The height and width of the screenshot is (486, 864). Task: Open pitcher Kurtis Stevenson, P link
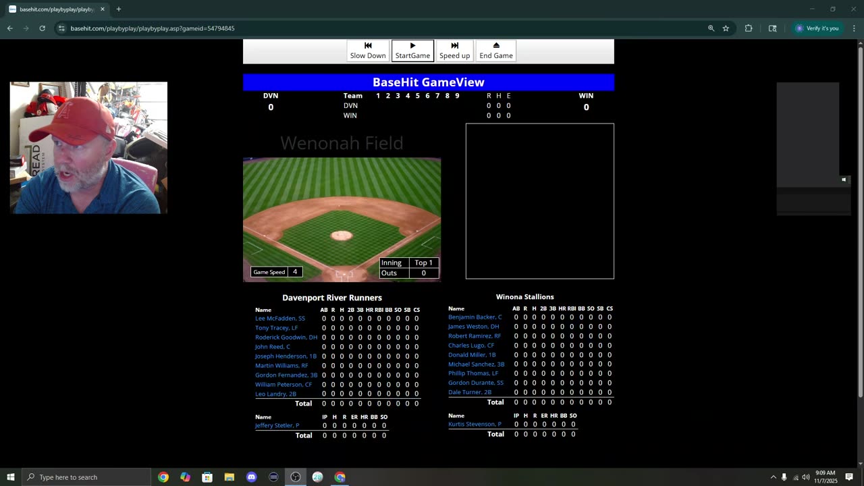(x=475, y=425)
